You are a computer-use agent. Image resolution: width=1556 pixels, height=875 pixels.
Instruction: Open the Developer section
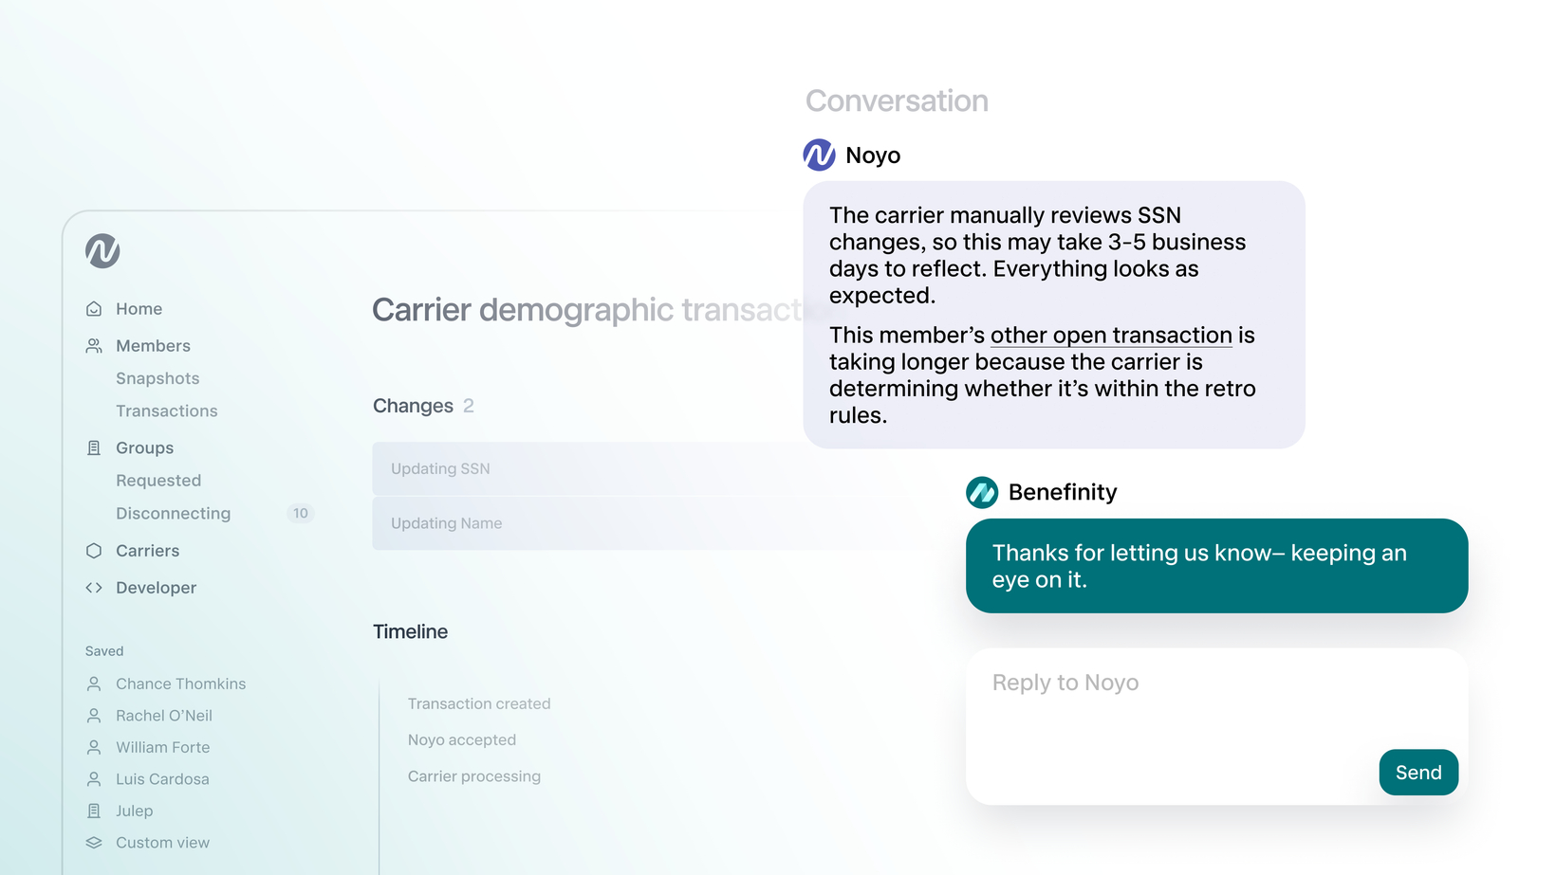click(x=156, y=588)
